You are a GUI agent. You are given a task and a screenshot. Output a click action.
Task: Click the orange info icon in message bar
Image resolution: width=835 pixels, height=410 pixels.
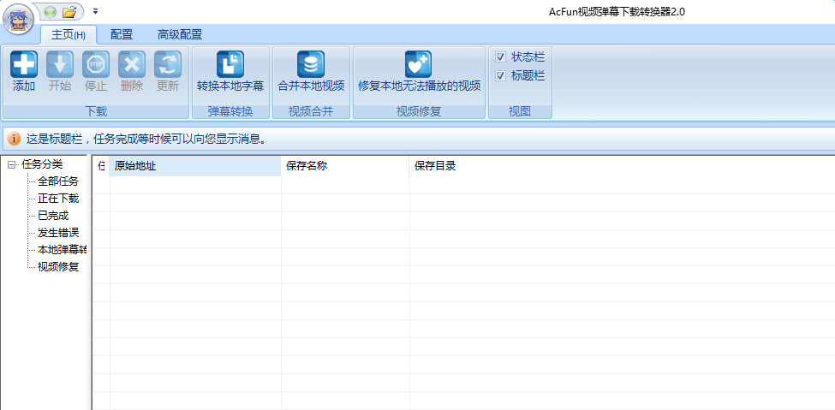15,140
